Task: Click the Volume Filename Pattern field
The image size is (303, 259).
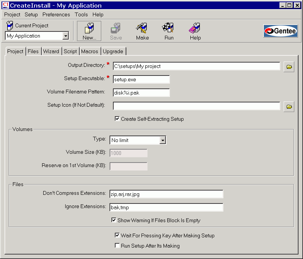Action: (x=141, y=93)
